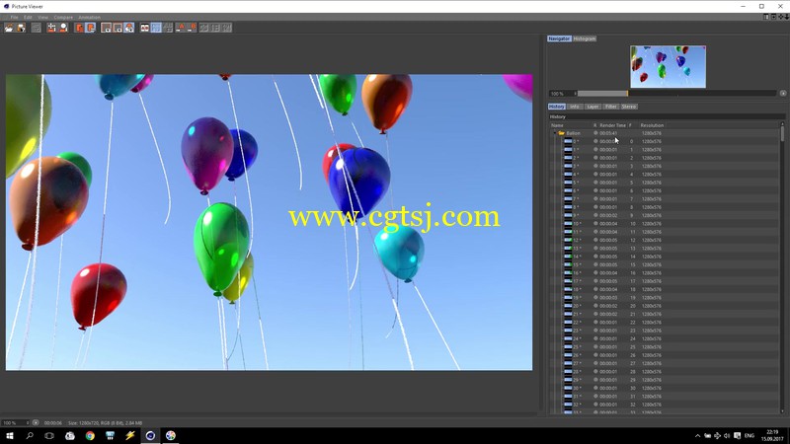Toggle highlighted orange circle display icon
Screen dimensions: 790x444
pos(129,28)
